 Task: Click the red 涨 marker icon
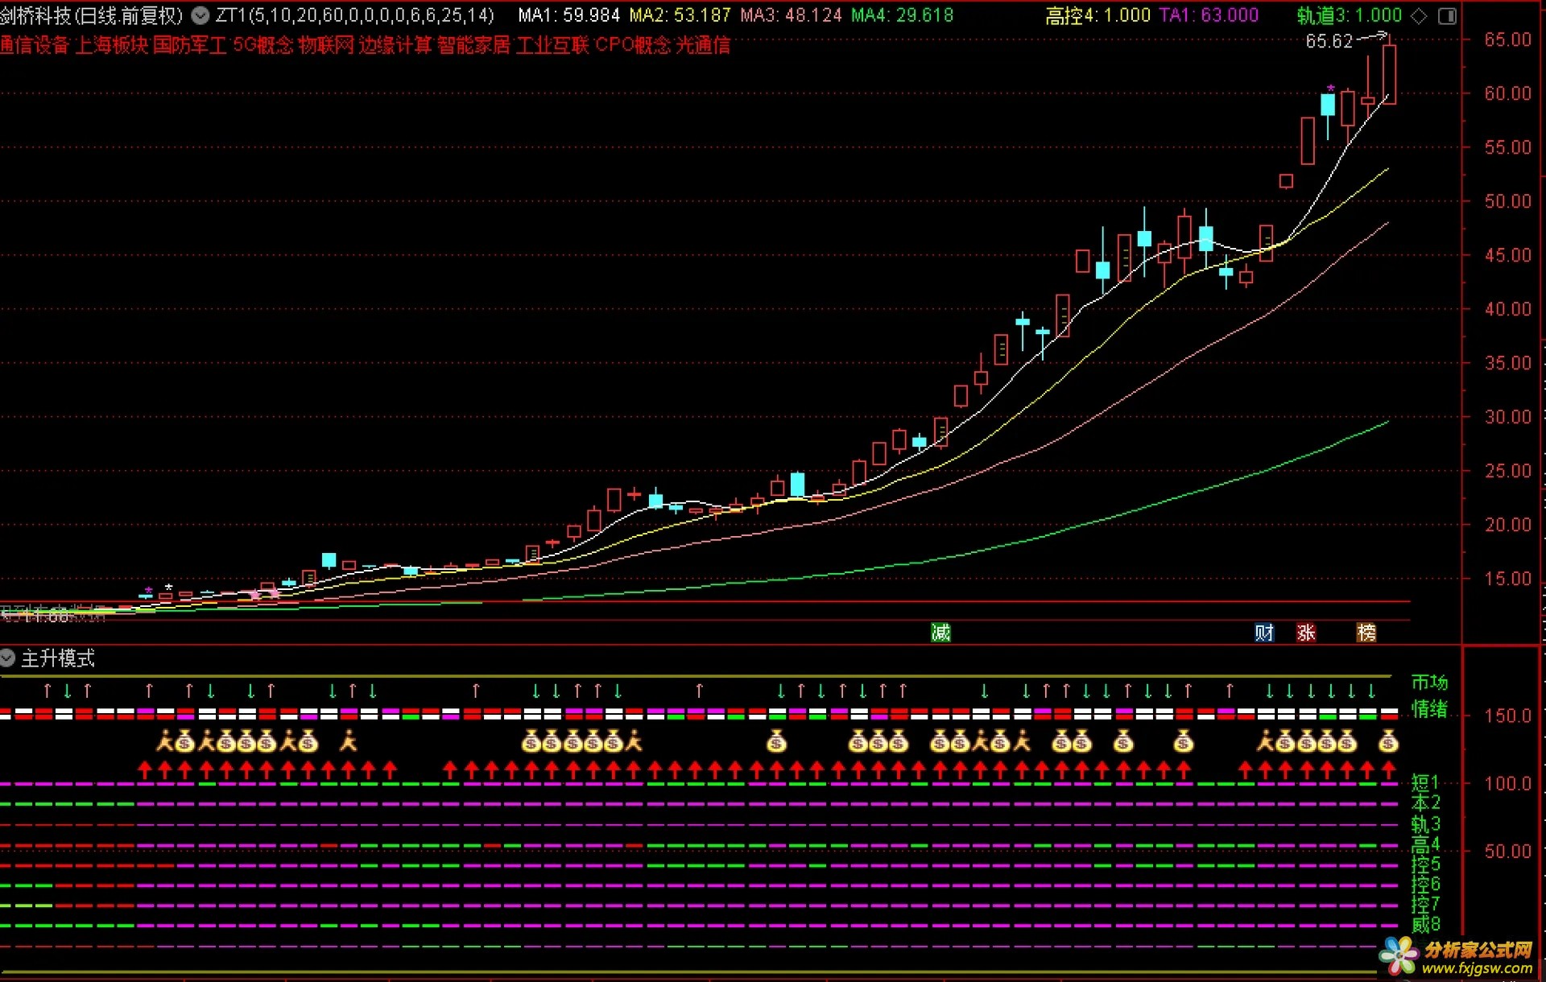1306,633
